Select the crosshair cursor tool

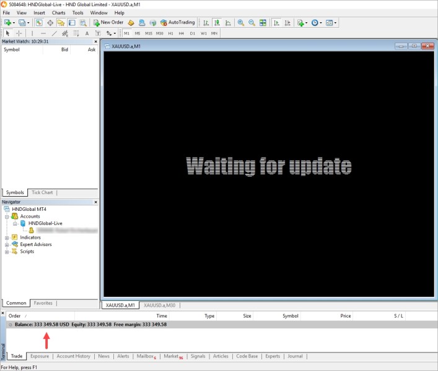(19, 33)
